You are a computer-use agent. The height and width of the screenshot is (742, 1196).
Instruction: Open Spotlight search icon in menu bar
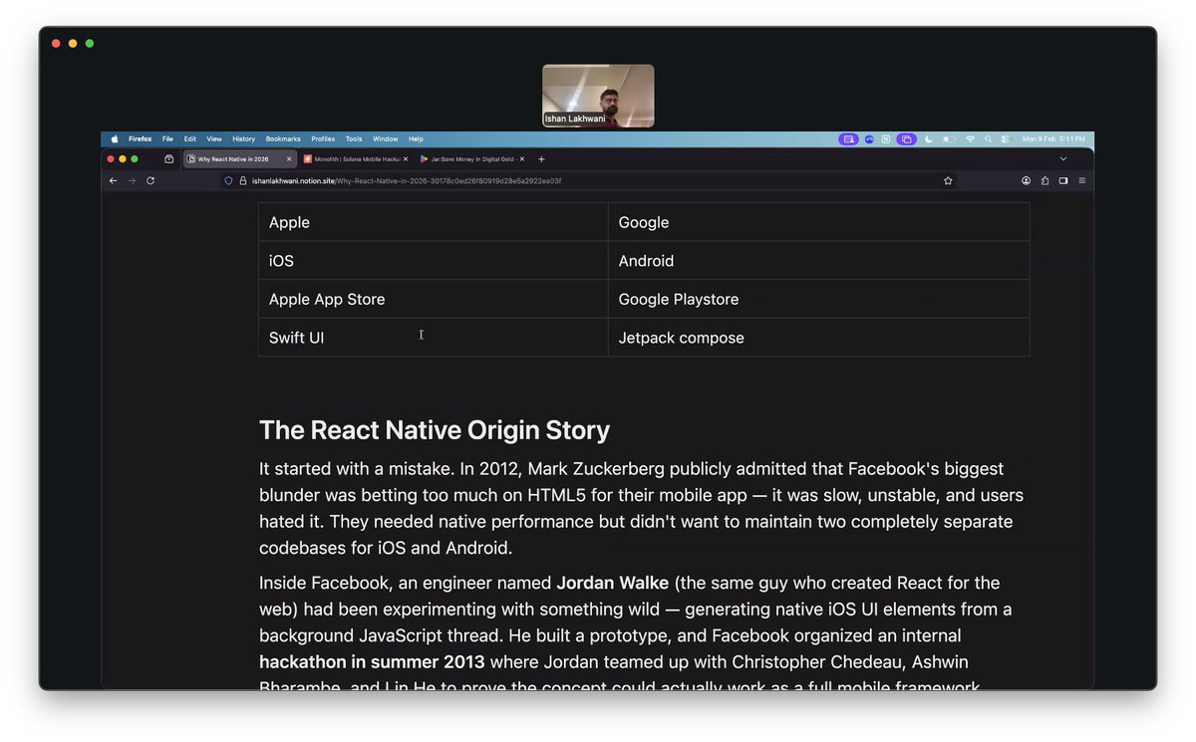coord(988,139)
